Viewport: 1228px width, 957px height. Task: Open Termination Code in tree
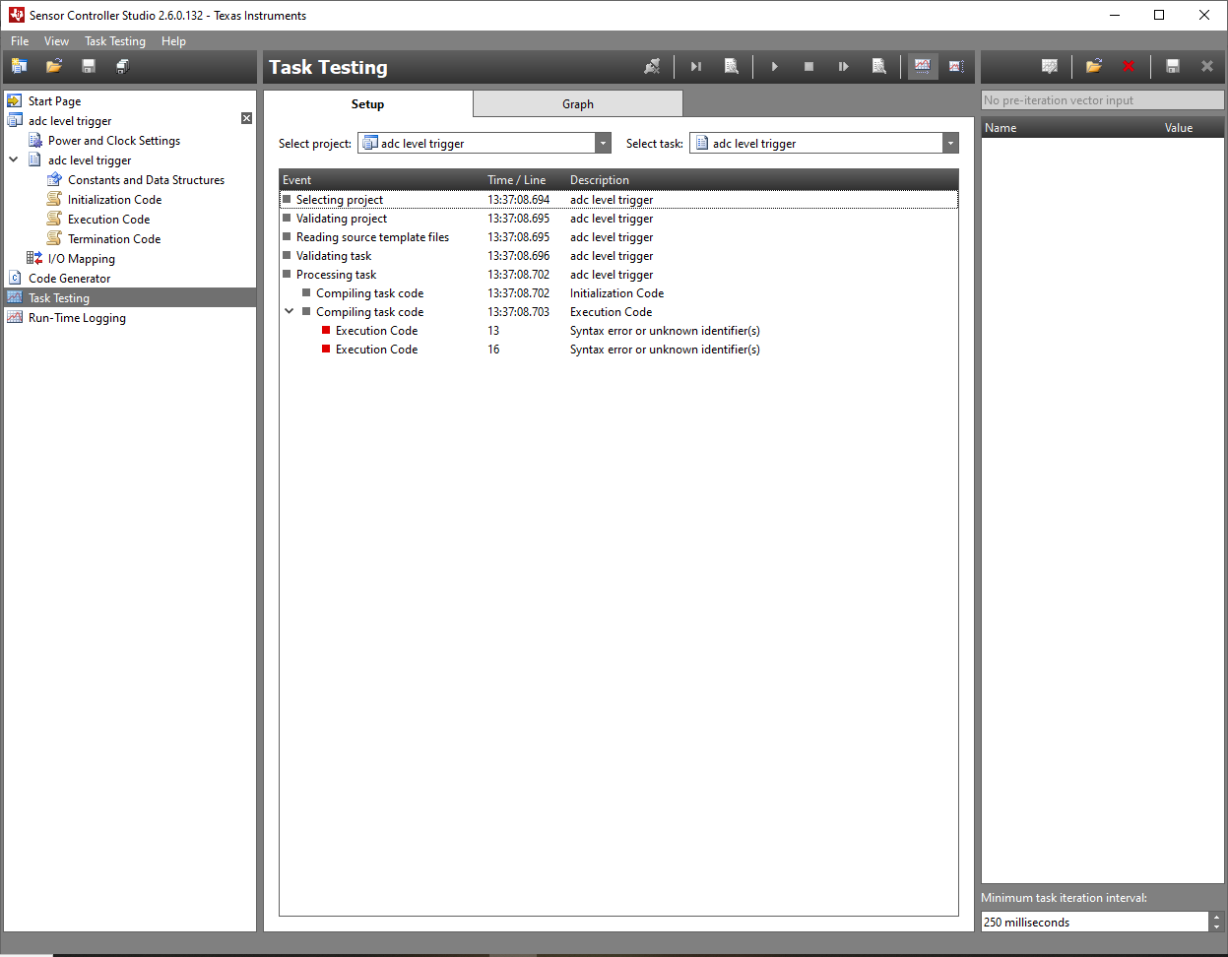tap(113, 238)
